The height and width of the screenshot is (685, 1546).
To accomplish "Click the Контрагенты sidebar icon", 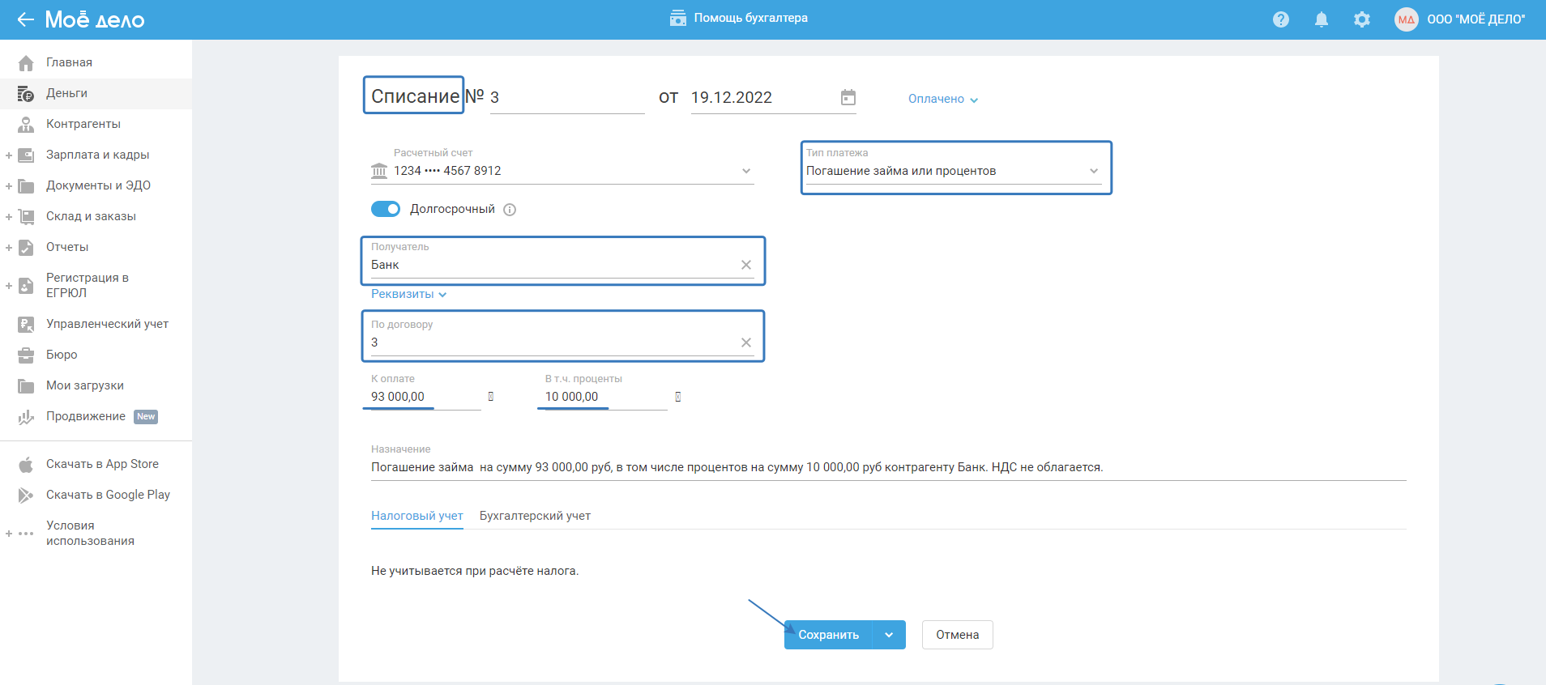I will (26, 125).
